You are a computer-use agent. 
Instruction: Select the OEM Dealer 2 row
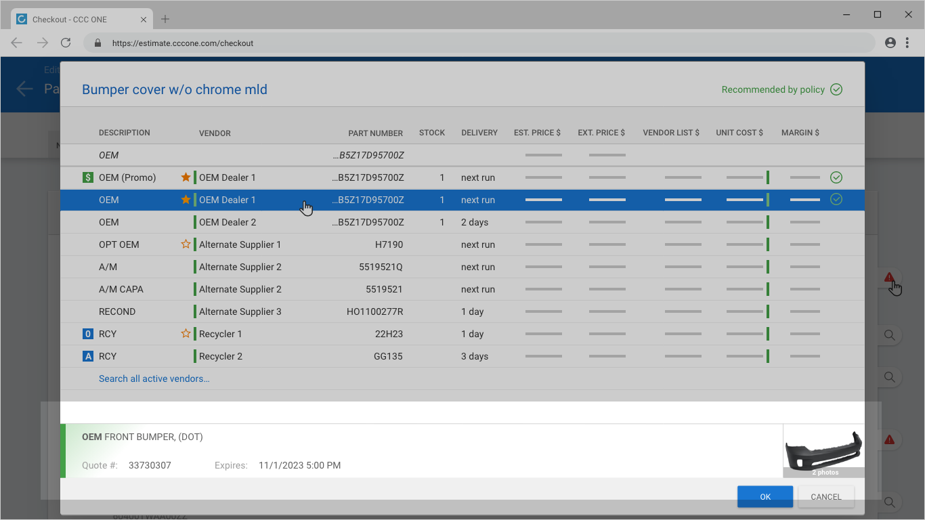[462, 222]
